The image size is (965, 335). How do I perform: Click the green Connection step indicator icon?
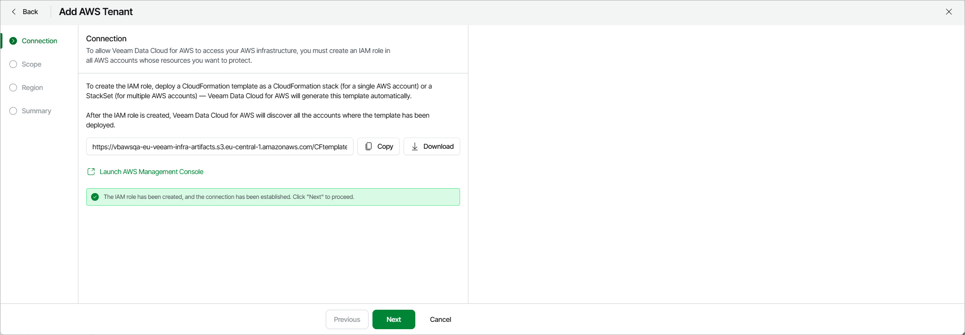[x=13, y=41]
